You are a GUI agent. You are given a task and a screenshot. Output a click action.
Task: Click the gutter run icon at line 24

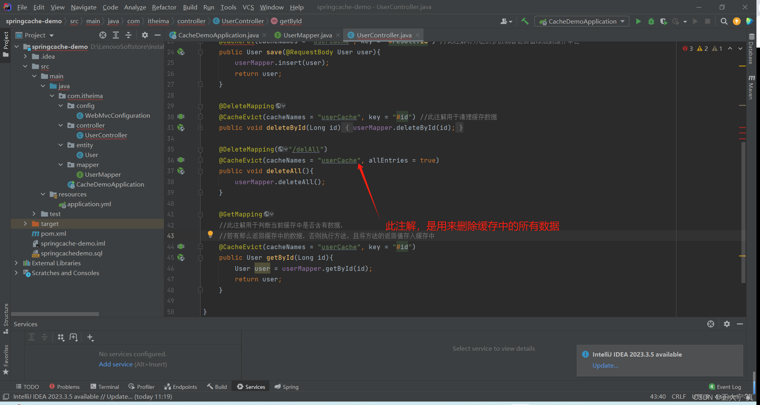tap(181, 52)
